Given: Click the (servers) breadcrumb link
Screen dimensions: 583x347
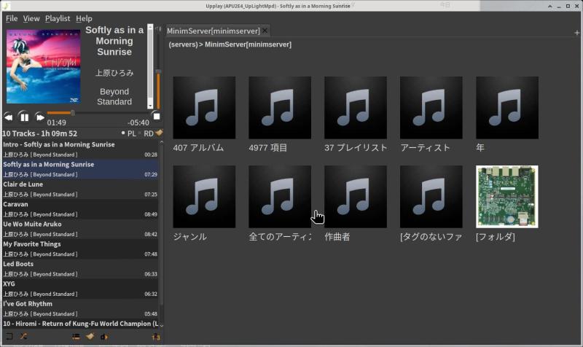Looking at the screenshot, I should (x=183, y=44).
